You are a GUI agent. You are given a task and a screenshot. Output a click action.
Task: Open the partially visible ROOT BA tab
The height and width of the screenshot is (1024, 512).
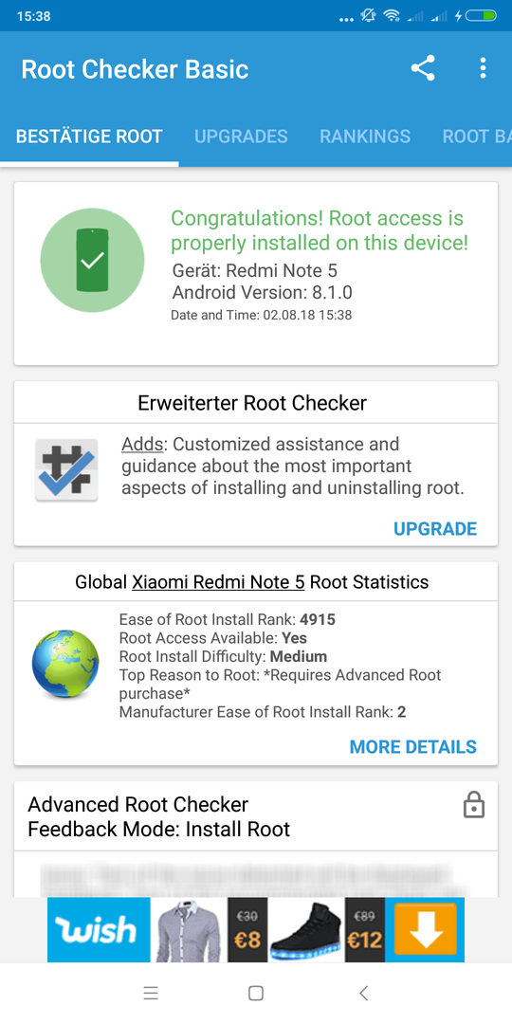tap(477, 136)
